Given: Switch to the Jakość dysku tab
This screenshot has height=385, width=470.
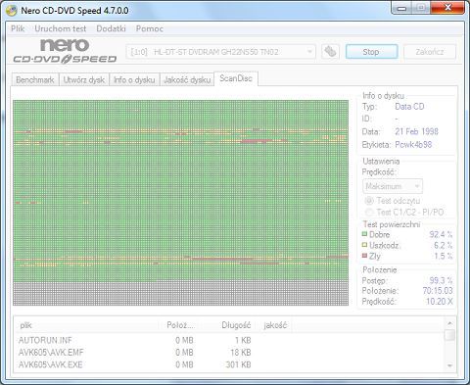Looking at the screenshot, I should tap(187, 79).
